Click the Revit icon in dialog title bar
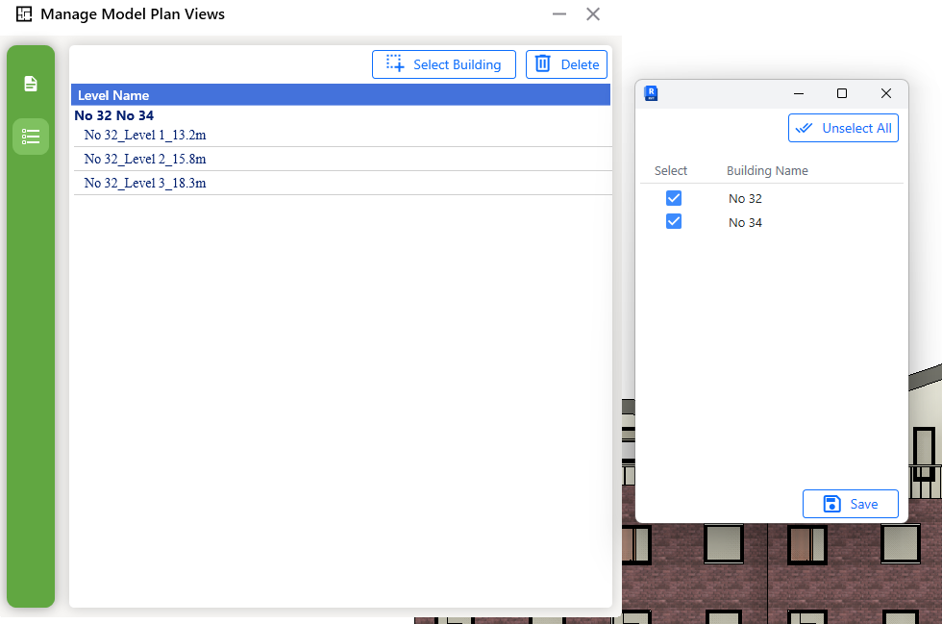This screenshot has width=942, height=624. 652,93
